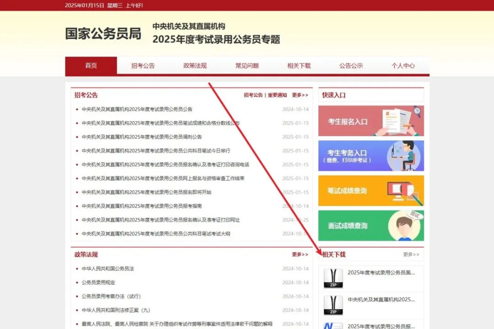The width and height of the screenshot is (494, 329).
Task: Open the 考生报名入口 quick entry banner
Action: point(371,121)
